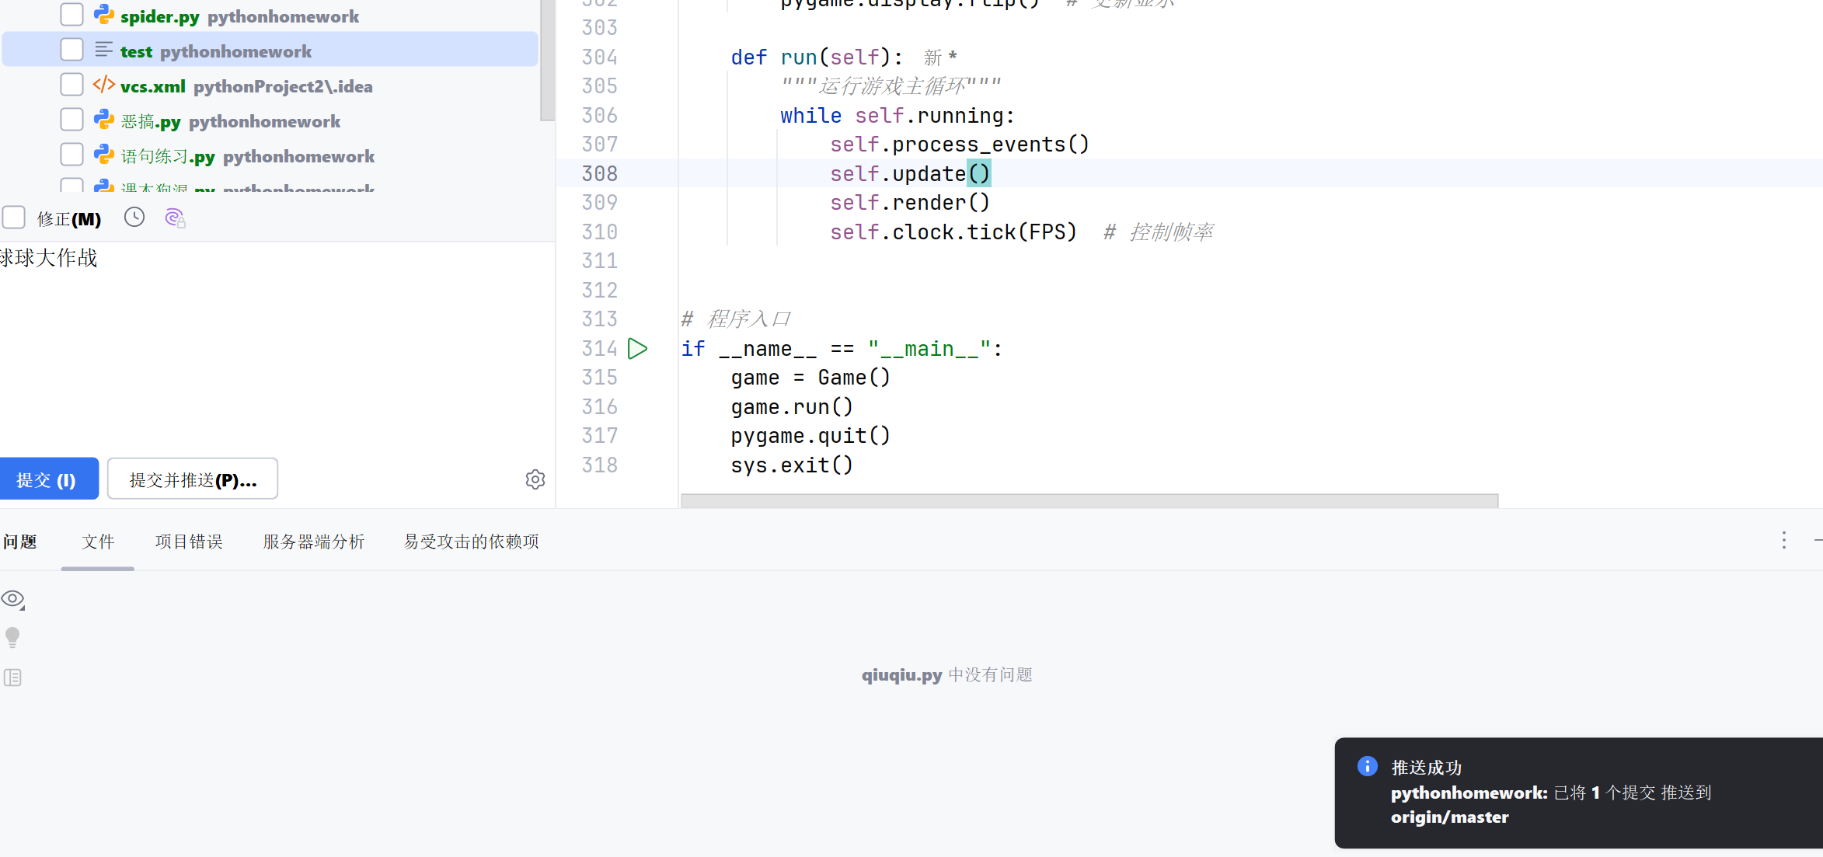Click the run gutter arrow at line 314
This screenshot has height=857, width=1823.
(x=637, y=349)
